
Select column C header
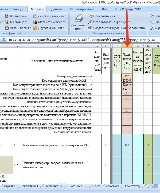pyautogui.click(x=18, y=46)
